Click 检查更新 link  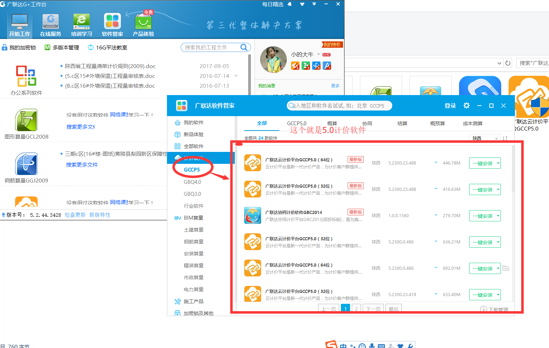75,215
